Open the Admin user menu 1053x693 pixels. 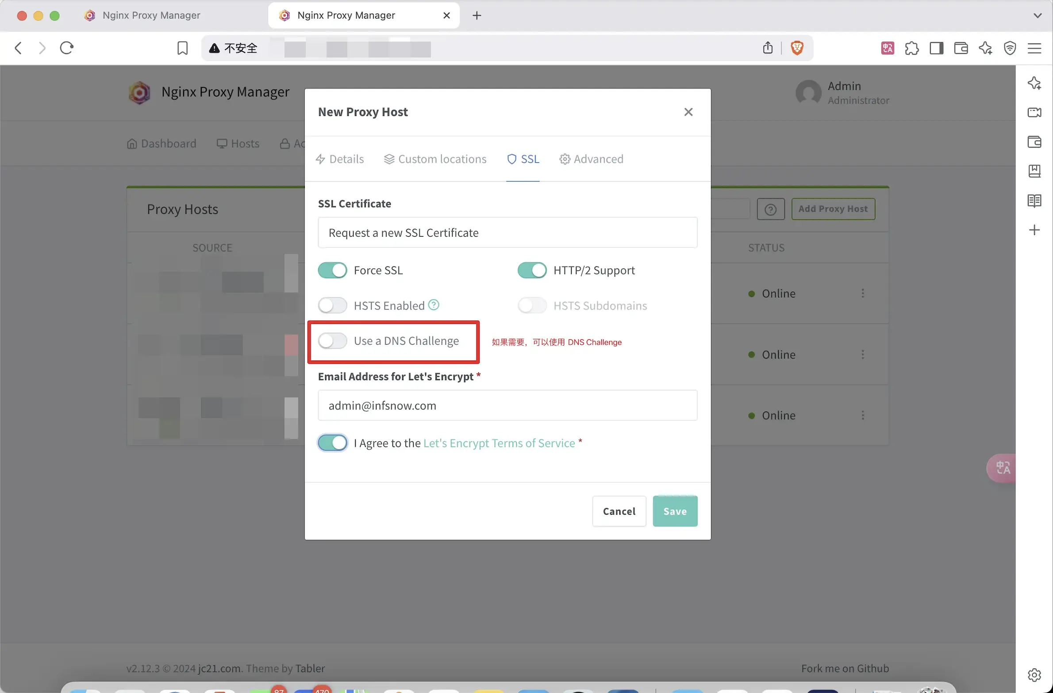[x=842, y=93]
